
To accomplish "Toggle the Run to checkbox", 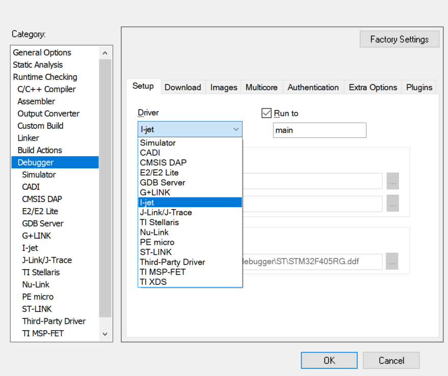I will tap(267, 113).
